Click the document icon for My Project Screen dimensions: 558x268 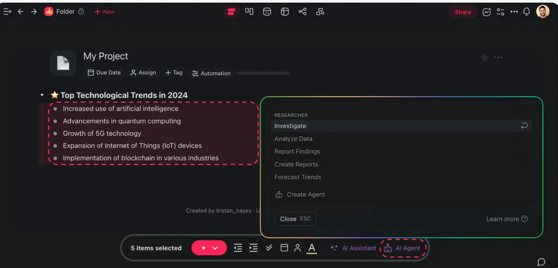(x=63, y=63)
